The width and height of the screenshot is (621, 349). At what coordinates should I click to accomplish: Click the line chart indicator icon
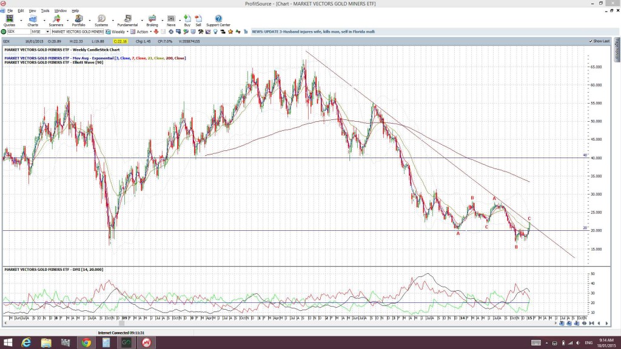tap(209, 32)
